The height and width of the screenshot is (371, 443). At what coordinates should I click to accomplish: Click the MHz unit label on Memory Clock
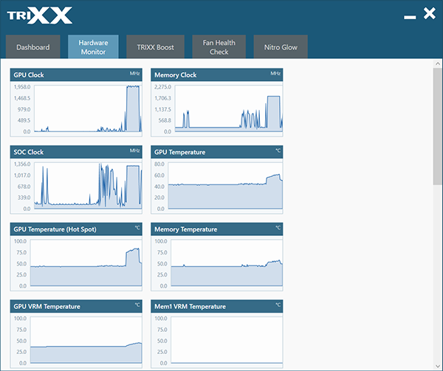tap(275, 74)
